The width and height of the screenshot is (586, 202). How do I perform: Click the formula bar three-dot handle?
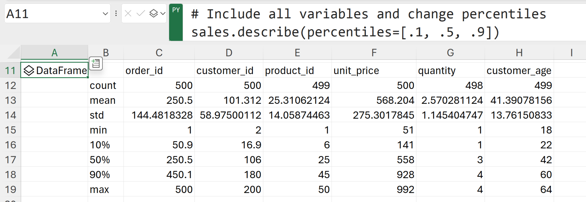click(116, 13)
